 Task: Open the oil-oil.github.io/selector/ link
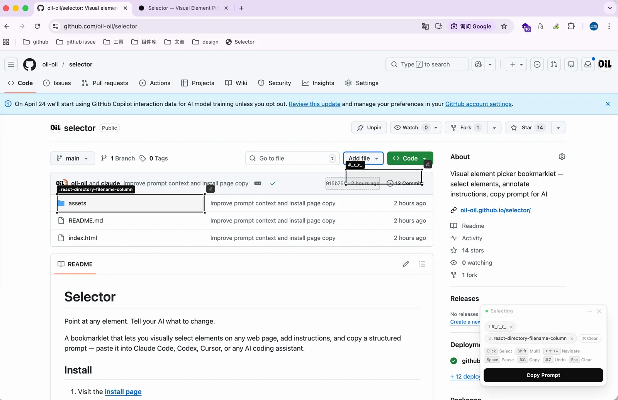pos(496,210)
